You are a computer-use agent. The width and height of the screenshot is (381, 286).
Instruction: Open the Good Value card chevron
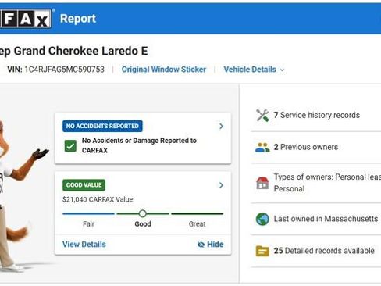(x=221, y=185)
